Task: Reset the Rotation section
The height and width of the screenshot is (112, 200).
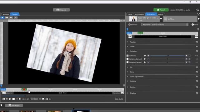Action: (197, 51)
